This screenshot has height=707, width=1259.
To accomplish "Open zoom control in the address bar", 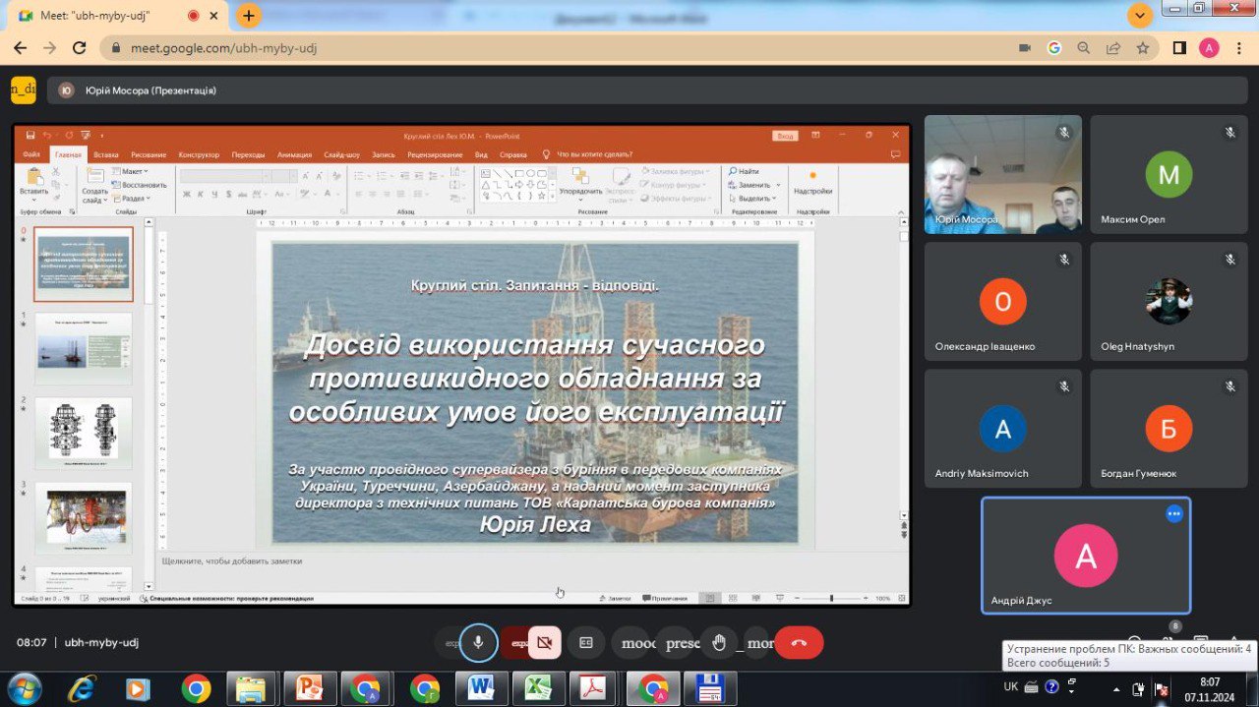I will (1083, 47).
